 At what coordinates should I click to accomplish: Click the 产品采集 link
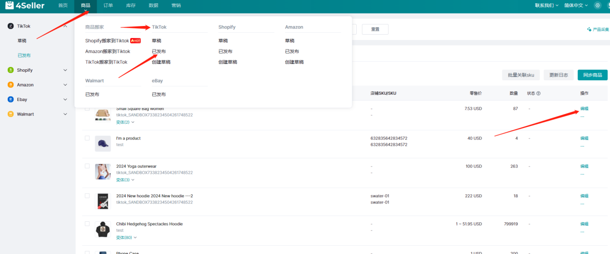(x=601, y=29)
